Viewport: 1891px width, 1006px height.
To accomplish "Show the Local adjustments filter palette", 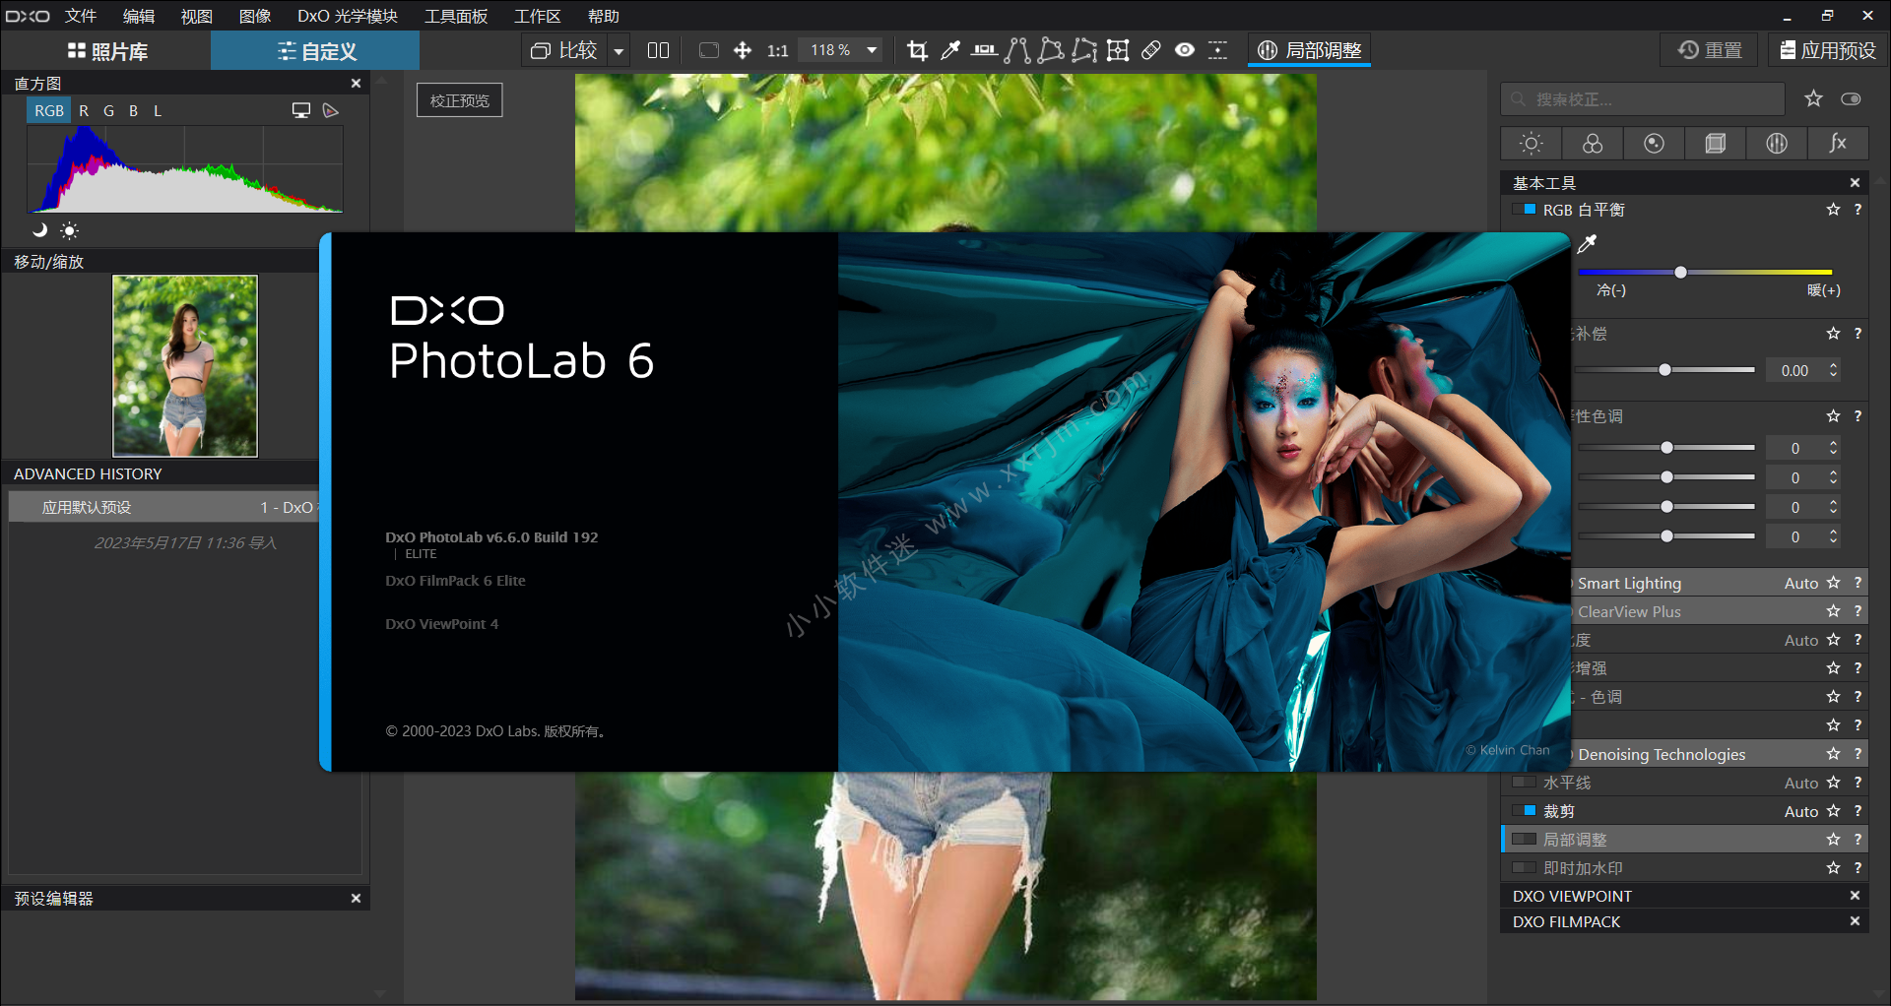I will tap(1777, 144).
